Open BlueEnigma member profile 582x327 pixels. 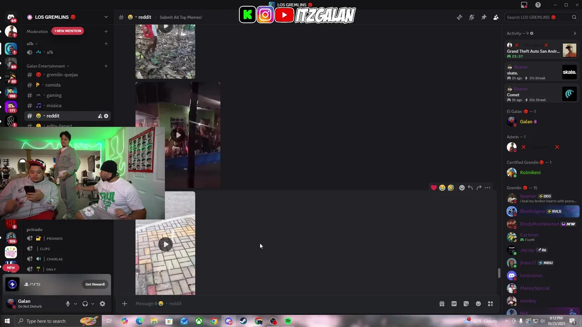[x=542, y=211]
